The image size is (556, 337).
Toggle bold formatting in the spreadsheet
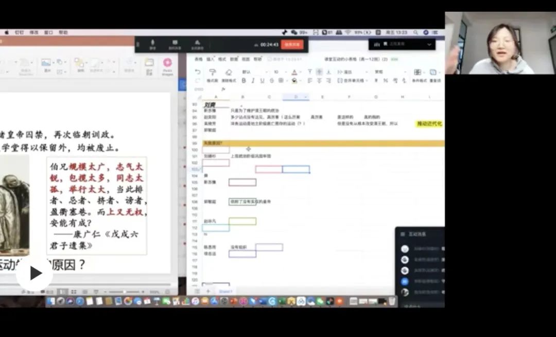pyautogui.click(x=244, y=81)
